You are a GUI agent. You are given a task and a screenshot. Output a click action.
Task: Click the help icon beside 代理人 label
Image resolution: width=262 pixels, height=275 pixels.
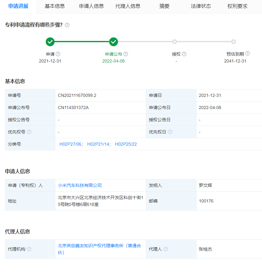pyautogui.click(x=166, y=249)
